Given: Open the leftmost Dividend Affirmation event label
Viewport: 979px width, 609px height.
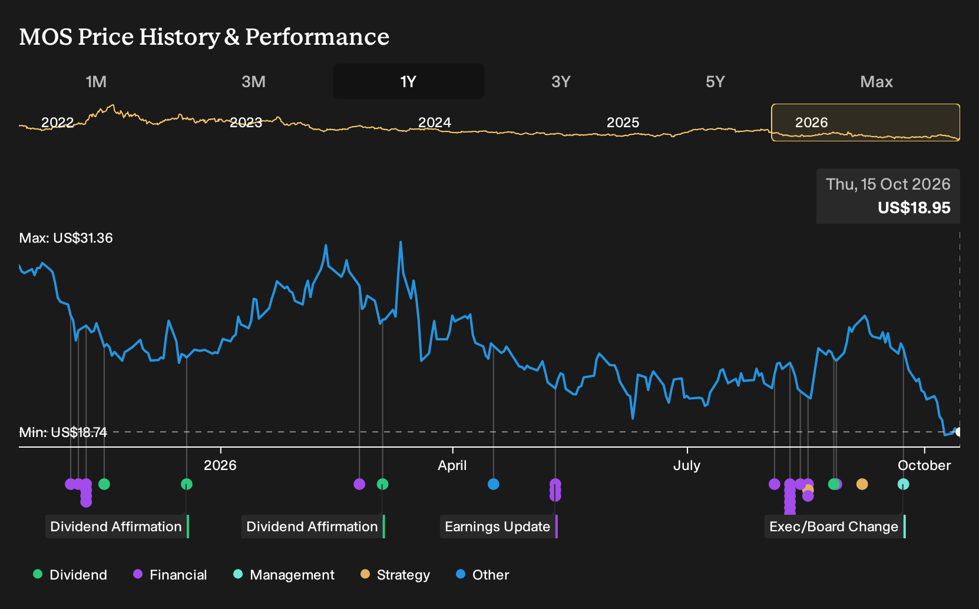Looking at the screenshot, I should [x=117, y=527].
